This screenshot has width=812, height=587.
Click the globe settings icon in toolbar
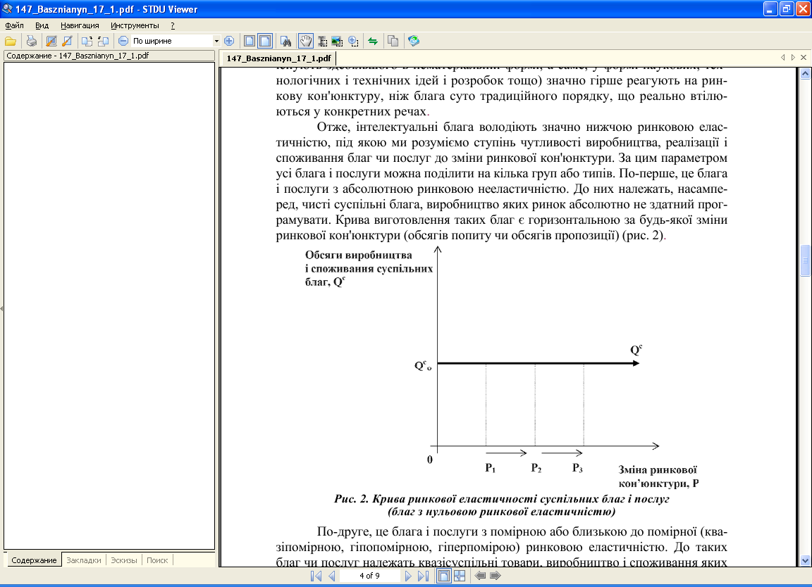(413, 41)
